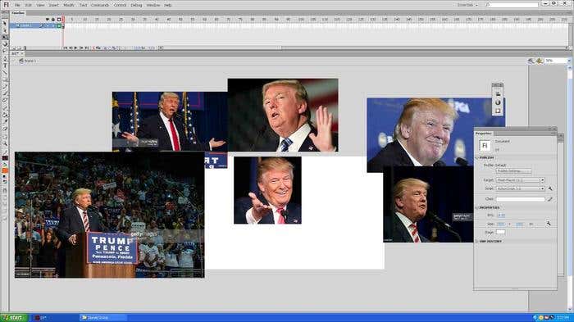Click the Class name input field
574x322 pixels.
point(520,199)
